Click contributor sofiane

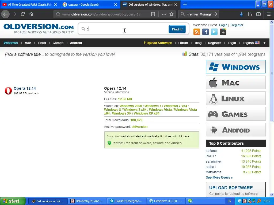(x=211, y=151)
